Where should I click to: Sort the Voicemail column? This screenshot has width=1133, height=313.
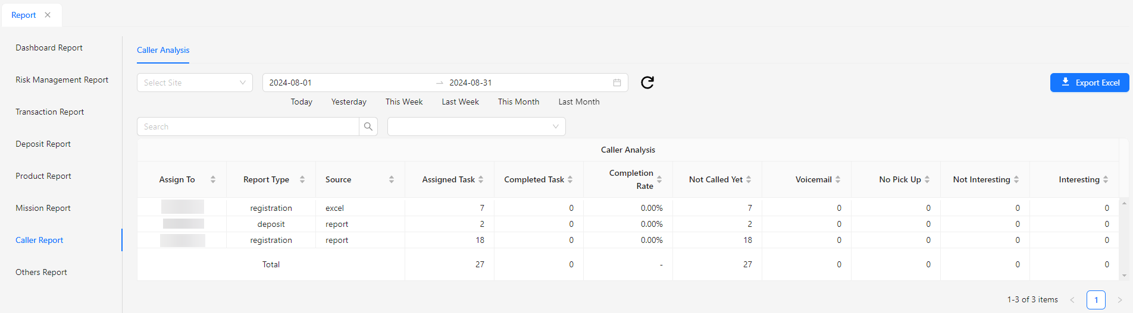pos(838,179)
